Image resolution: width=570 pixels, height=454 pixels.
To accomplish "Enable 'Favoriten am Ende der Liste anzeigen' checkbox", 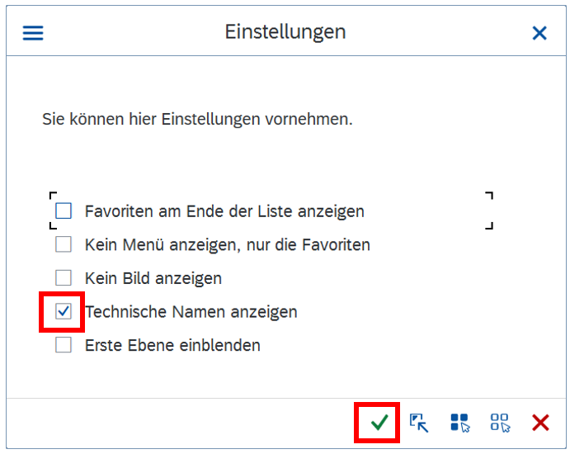I will 64,211.
